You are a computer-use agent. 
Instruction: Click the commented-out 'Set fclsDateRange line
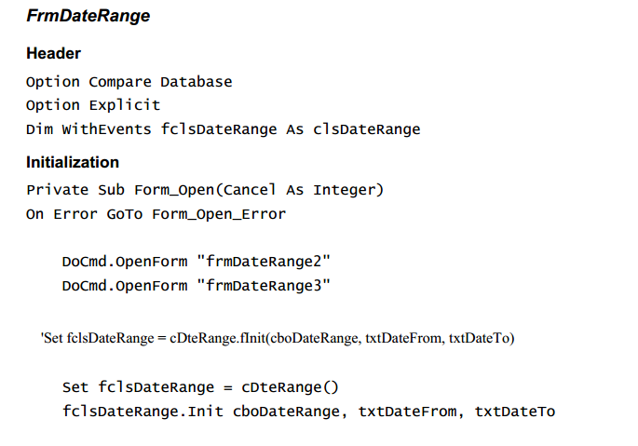click(278, 338)
